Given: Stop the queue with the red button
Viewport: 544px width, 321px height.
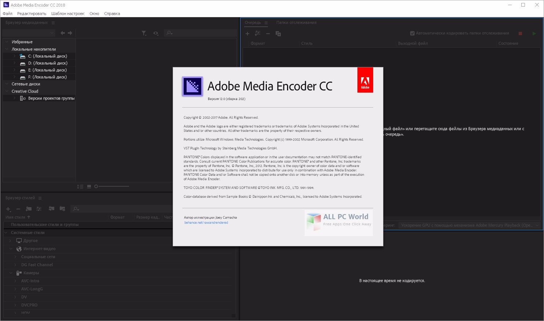Looking at the screenshot, I should click(x=520, y=33).
